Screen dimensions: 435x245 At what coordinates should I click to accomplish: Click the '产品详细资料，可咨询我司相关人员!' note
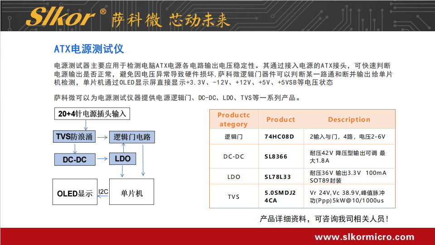click(324, 219)
